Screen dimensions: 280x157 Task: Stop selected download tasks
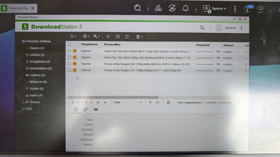coord(127,37)
